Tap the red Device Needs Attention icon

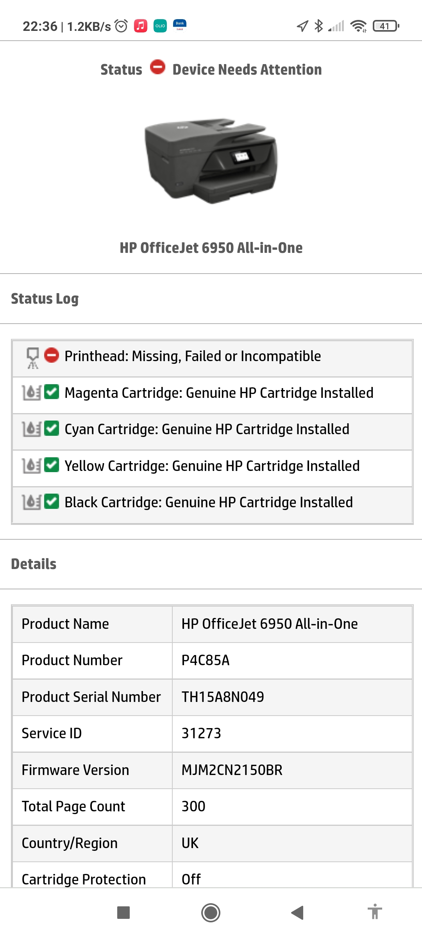coord(158,67)
